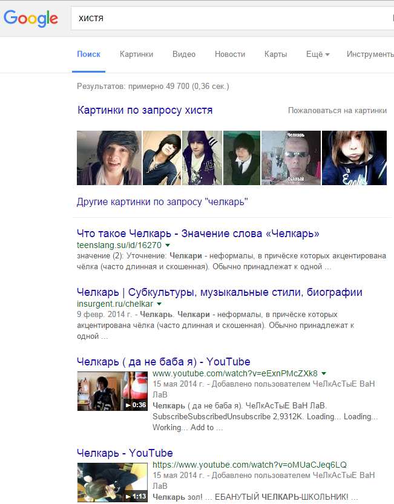The height and width of the screenshot is (504, 394).
Task: Open the first image thumbnail in results
Action: coord(109,158)
